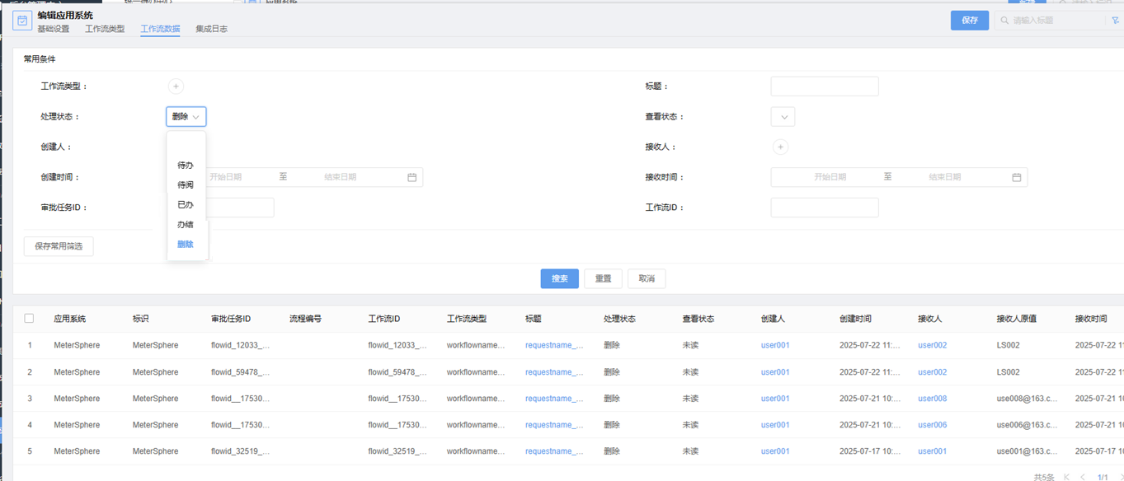Click the 接收人原值 column header
This screenshot has width=1124, height=481.
[1017, 319]
